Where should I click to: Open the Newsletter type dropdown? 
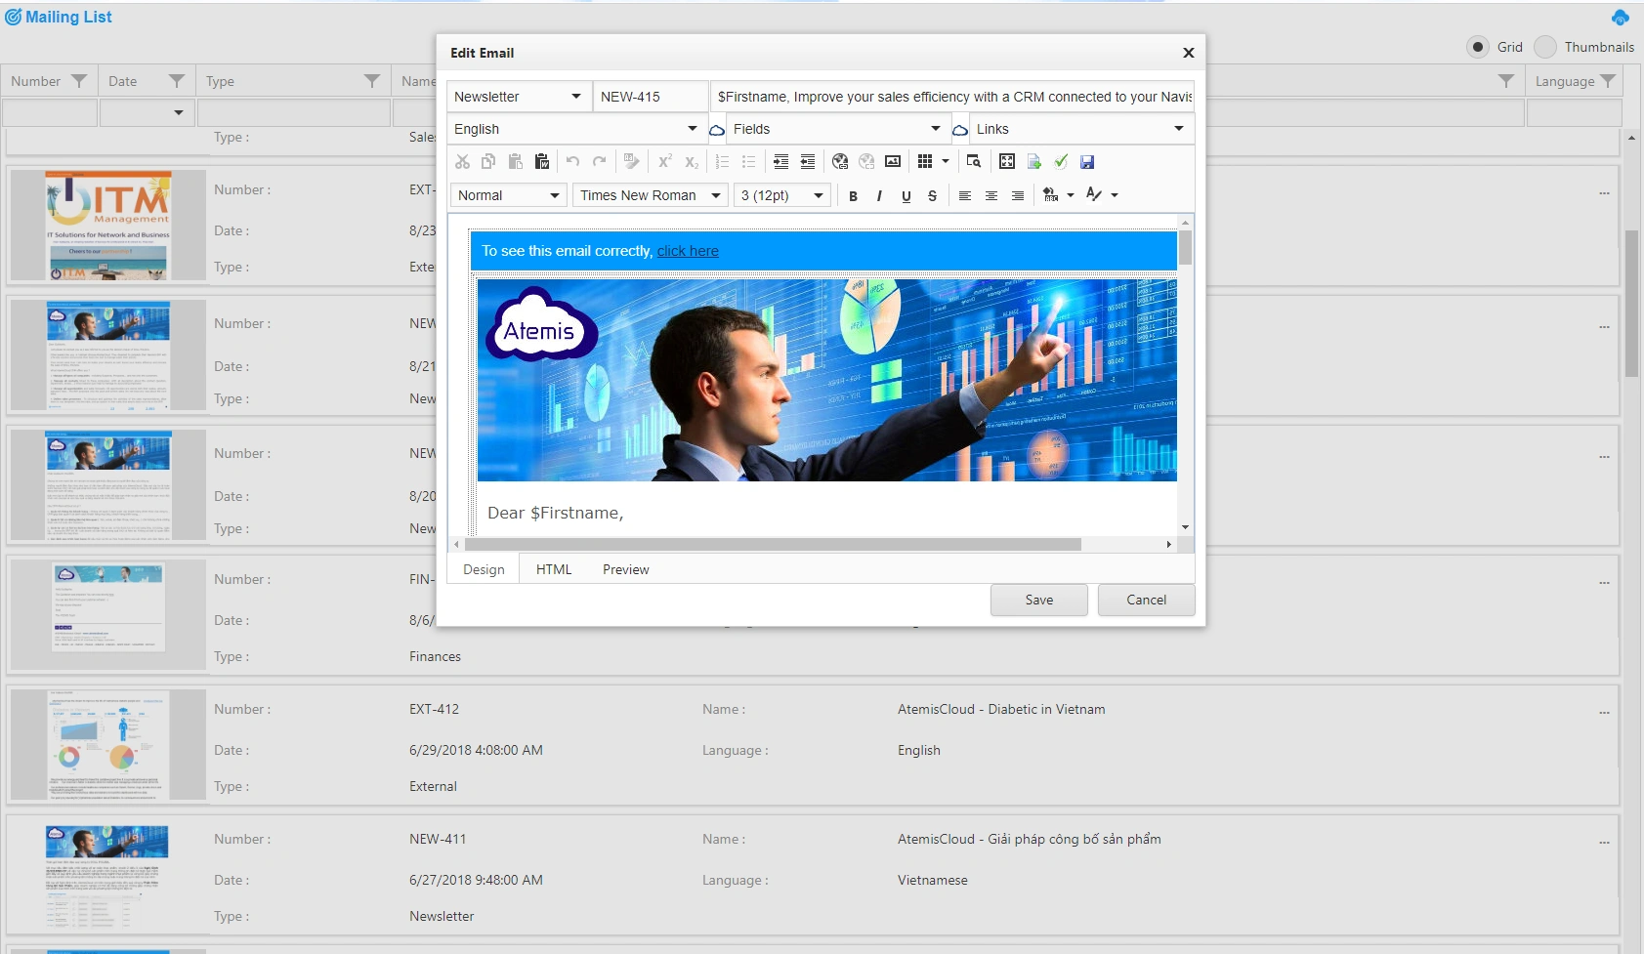tap(516, 97)
